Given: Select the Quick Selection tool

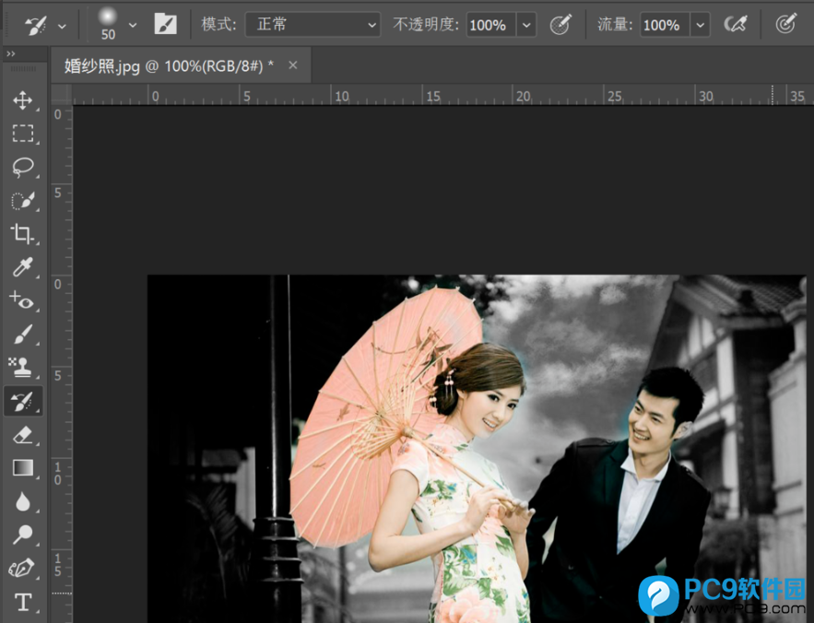Looking at the screenshot, I should point(23,200).
